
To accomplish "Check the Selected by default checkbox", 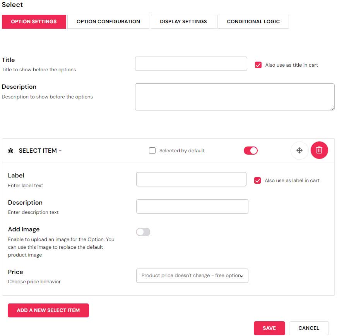I will click(152, 151).
